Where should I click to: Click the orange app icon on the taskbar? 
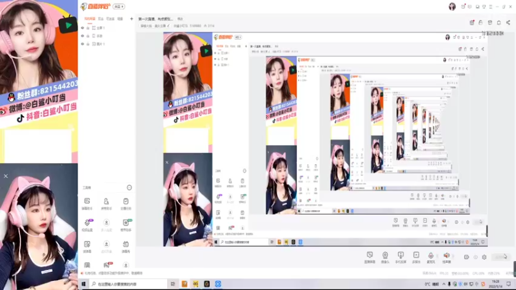(184, 284)
